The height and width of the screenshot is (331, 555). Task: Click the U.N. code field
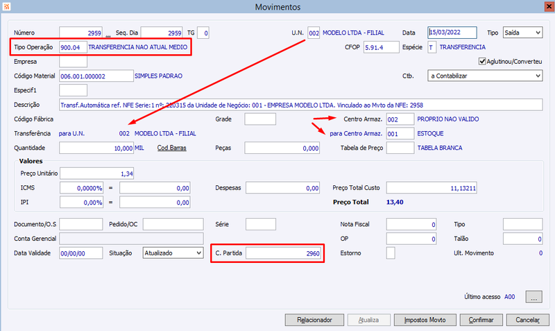(x=314, y=33)
